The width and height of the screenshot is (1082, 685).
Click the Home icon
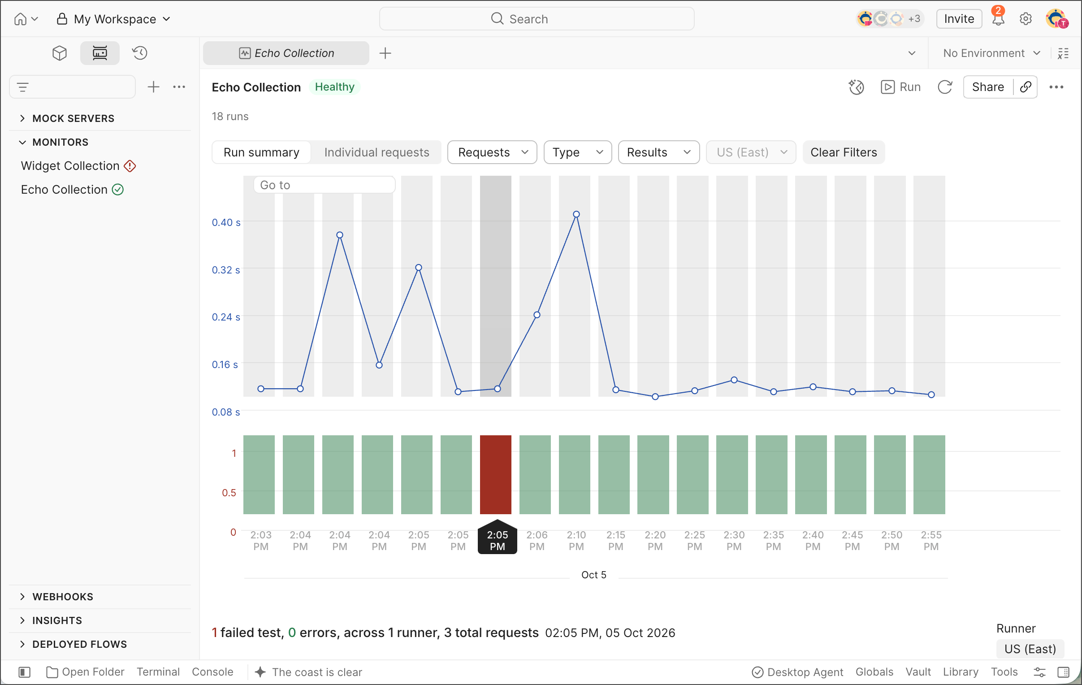(20, 19)
